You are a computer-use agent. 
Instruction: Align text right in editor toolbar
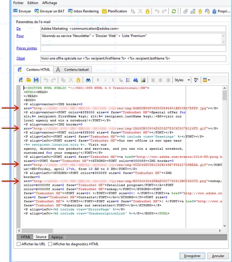coord(168,80)
